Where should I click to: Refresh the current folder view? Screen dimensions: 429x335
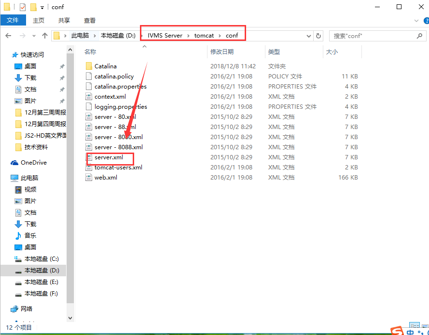[318, 36]
